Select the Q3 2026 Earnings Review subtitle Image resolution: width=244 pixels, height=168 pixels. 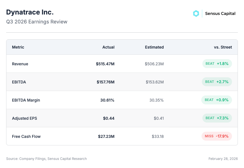click(37, 22)
